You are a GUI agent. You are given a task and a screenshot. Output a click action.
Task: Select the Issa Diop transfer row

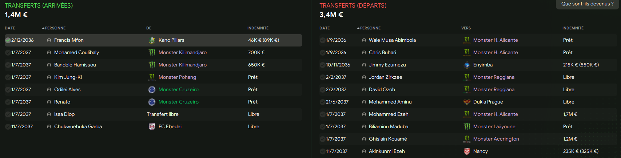(x=154, y=114)
